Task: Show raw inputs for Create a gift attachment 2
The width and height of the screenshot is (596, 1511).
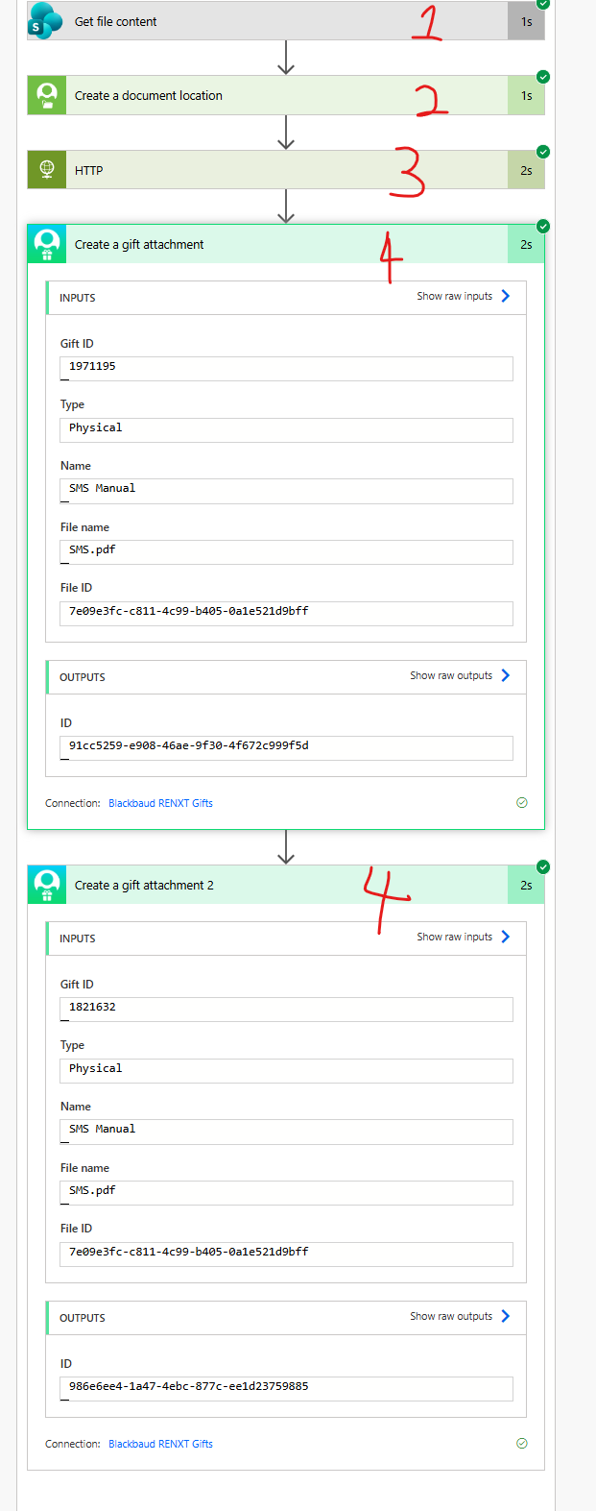Action: point(464,937)
